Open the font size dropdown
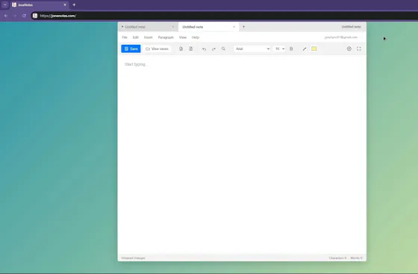418x274 pixels. tap(279, 49)
